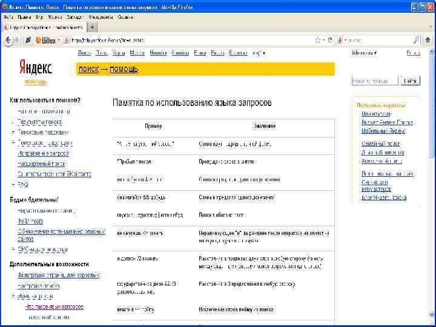Open Мои находки link in useful services
436x327 pixels.
coord(376,114)
